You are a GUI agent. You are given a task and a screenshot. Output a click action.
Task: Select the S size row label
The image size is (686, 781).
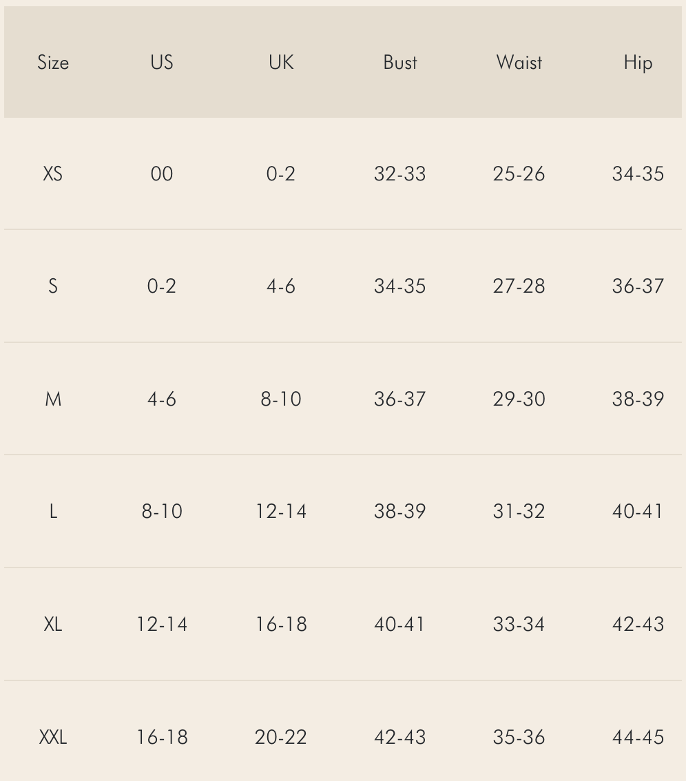53,287
